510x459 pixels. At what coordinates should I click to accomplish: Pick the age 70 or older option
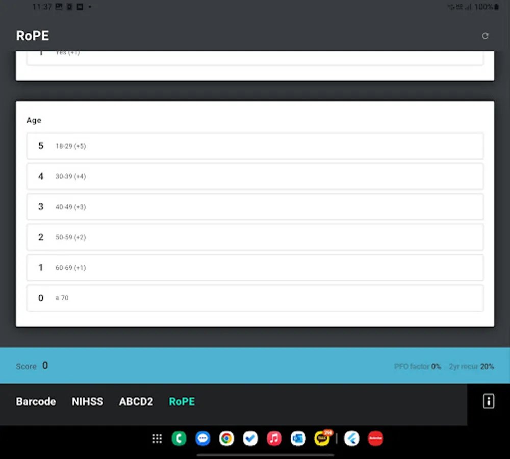coord(254,298)
